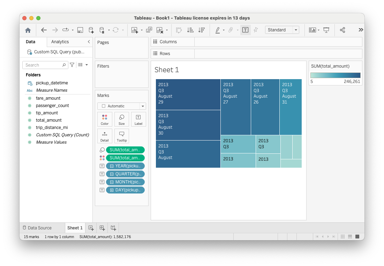Viewport: 384px width, 266px height.
Task: Sort ascending using toolbar icon
Action: (x=190, y=30)
